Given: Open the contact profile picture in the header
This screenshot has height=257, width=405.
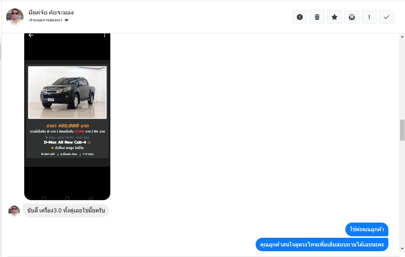Looking at the screenshot, I should 15,17.
